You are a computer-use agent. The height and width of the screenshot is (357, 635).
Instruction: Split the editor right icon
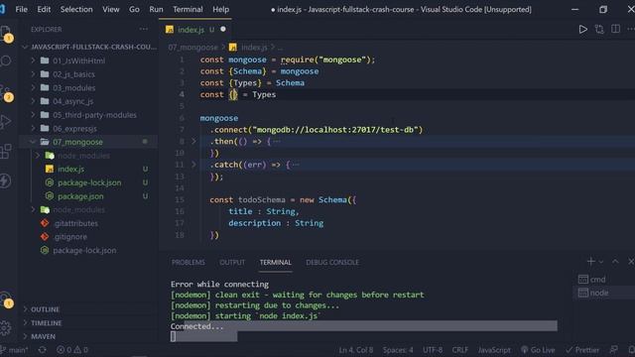coord(615,29)
